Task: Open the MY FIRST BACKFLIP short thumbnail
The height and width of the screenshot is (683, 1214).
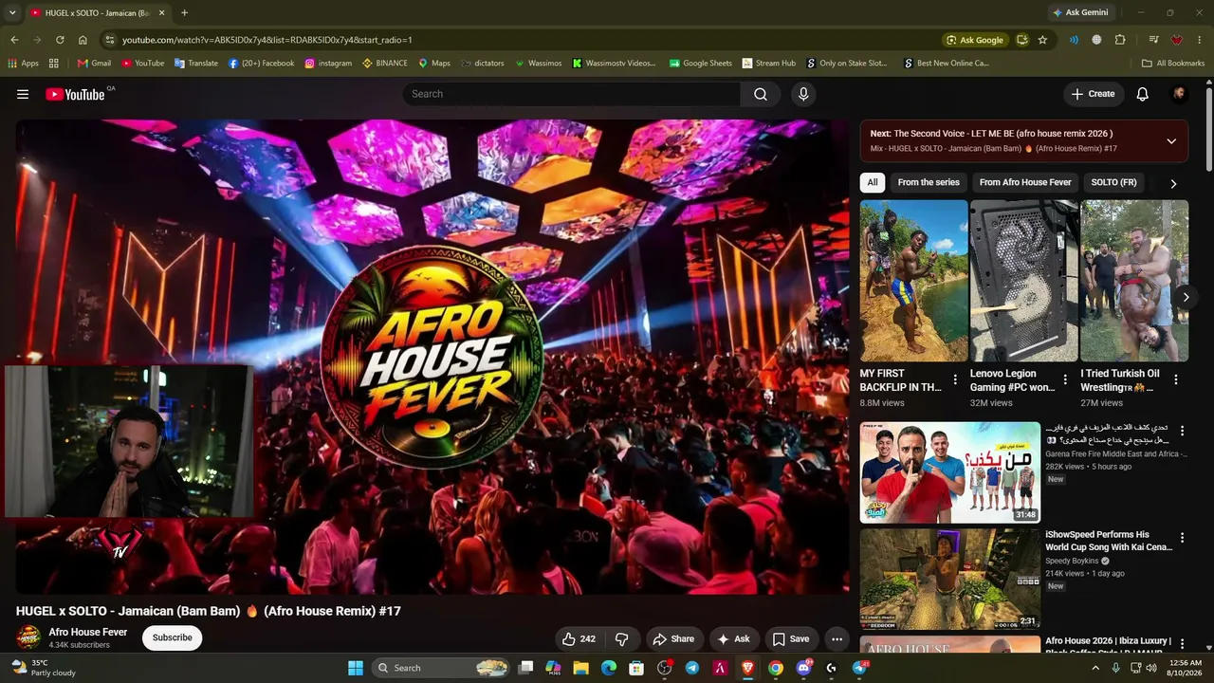Action: 913,281
